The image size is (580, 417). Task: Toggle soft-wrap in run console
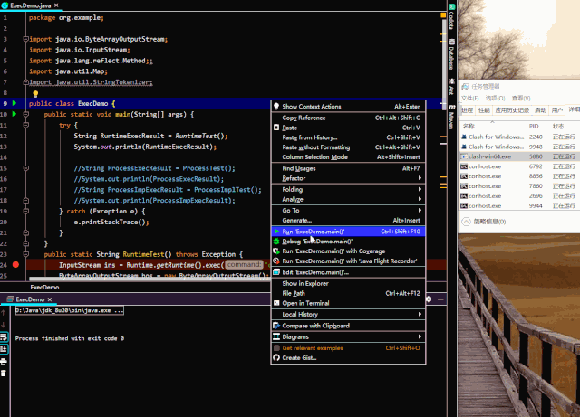click(x=4, y=336)
